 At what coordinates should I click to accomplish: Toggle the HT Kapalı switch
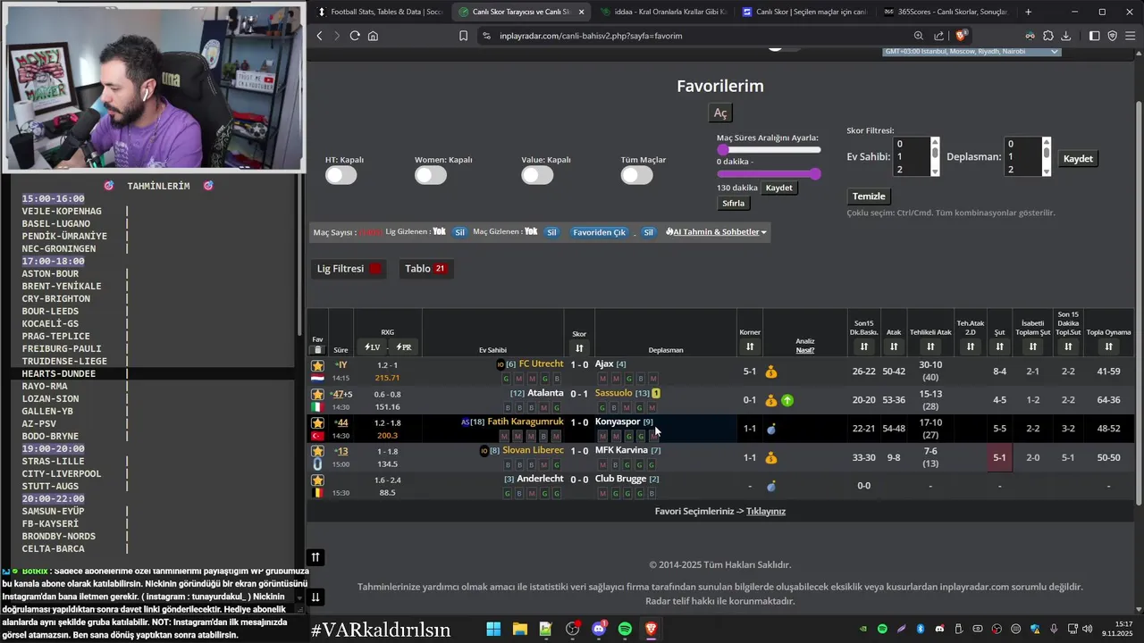(341, 175)
